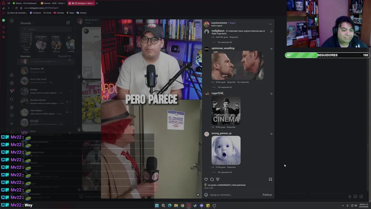Open the wrong_person_rp username
This screenshot has height=209, width=371.
coord(221,133)
